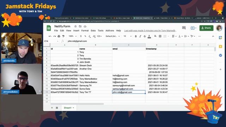The image size is (226, 127).
Task: Open horizontal align dropdown
Action: [174, 36]
